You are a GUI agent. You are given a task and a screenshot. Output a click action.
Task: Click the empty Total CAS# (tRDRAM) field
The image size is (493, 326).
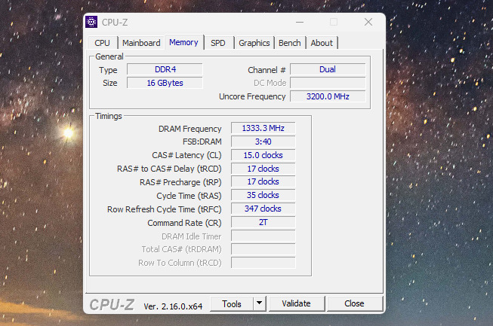click(x=263, y=249)
